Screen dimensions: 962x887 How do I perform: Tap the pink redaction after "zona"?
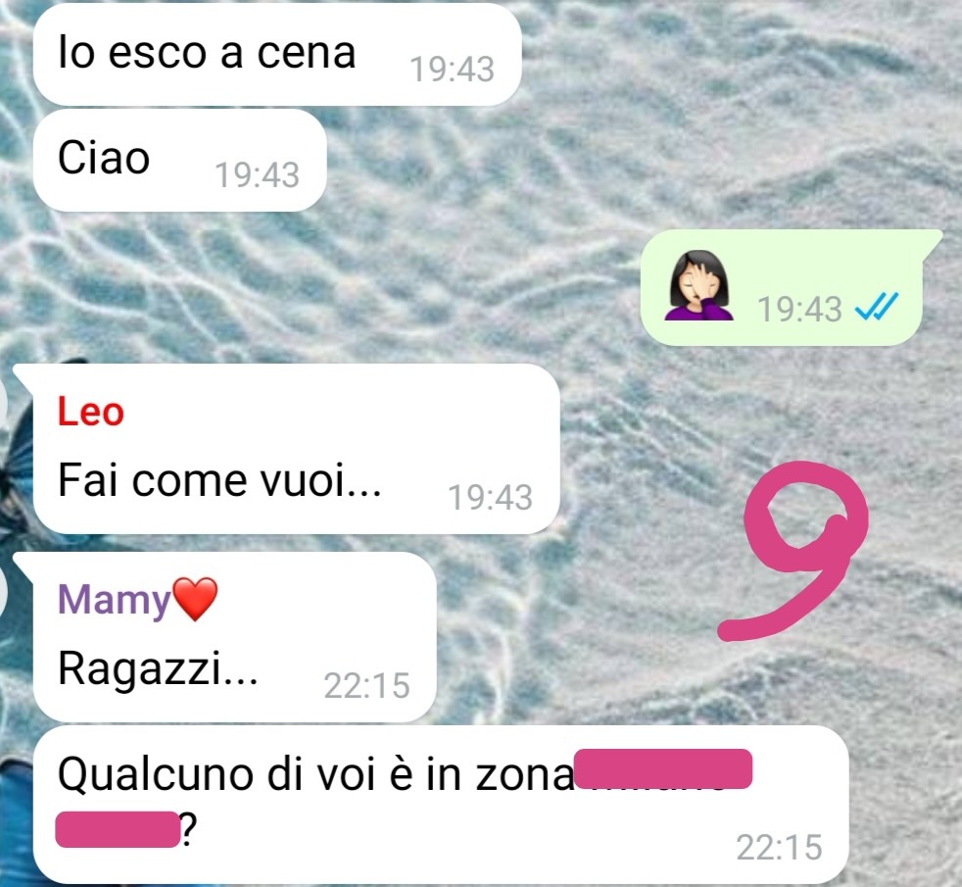[662, 768]
